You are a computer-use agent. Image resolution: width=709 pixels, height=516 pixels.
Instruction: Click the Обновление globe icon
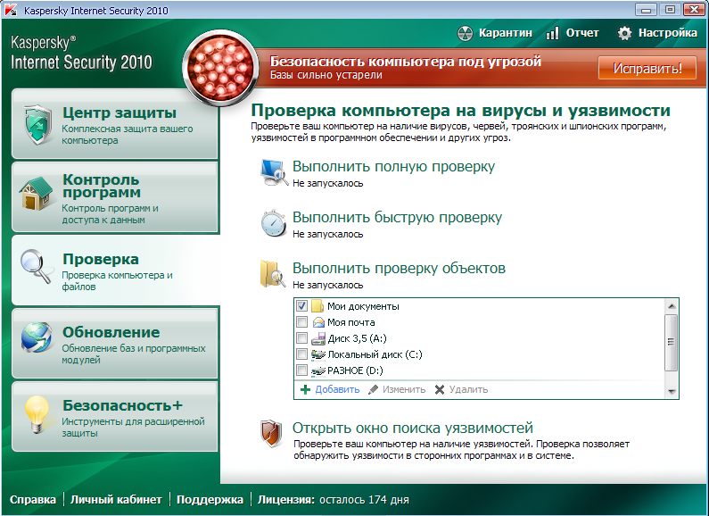point(37,337)
